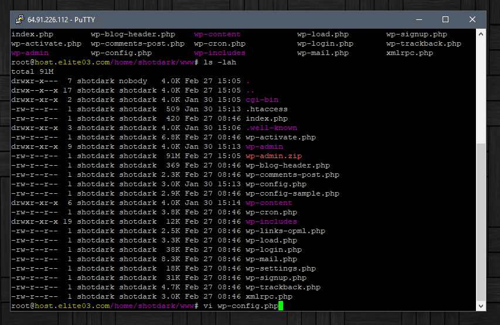
Task: Maximize the PuTTY window
Action: (x=445, y=19)
